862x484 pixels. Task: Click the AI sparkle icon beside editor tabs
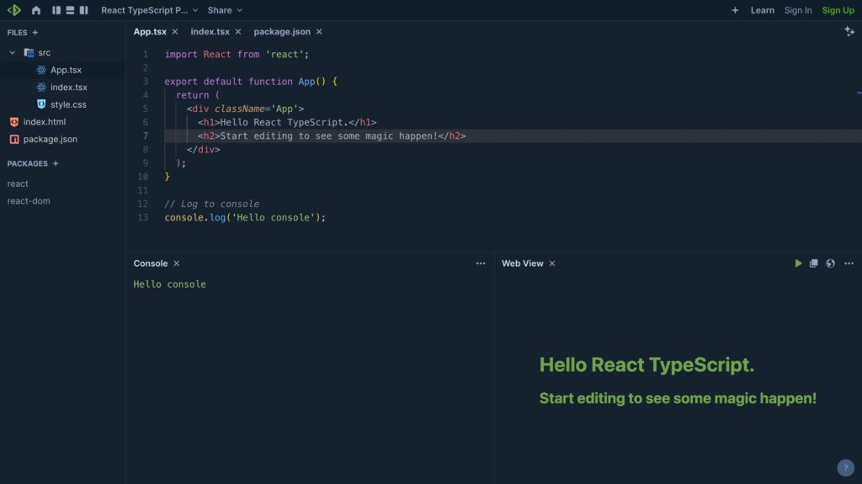click(849, 31)
